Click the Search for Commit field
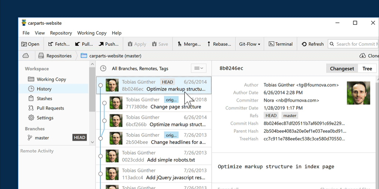The image size is (379, 189). [x=355, y=44]
